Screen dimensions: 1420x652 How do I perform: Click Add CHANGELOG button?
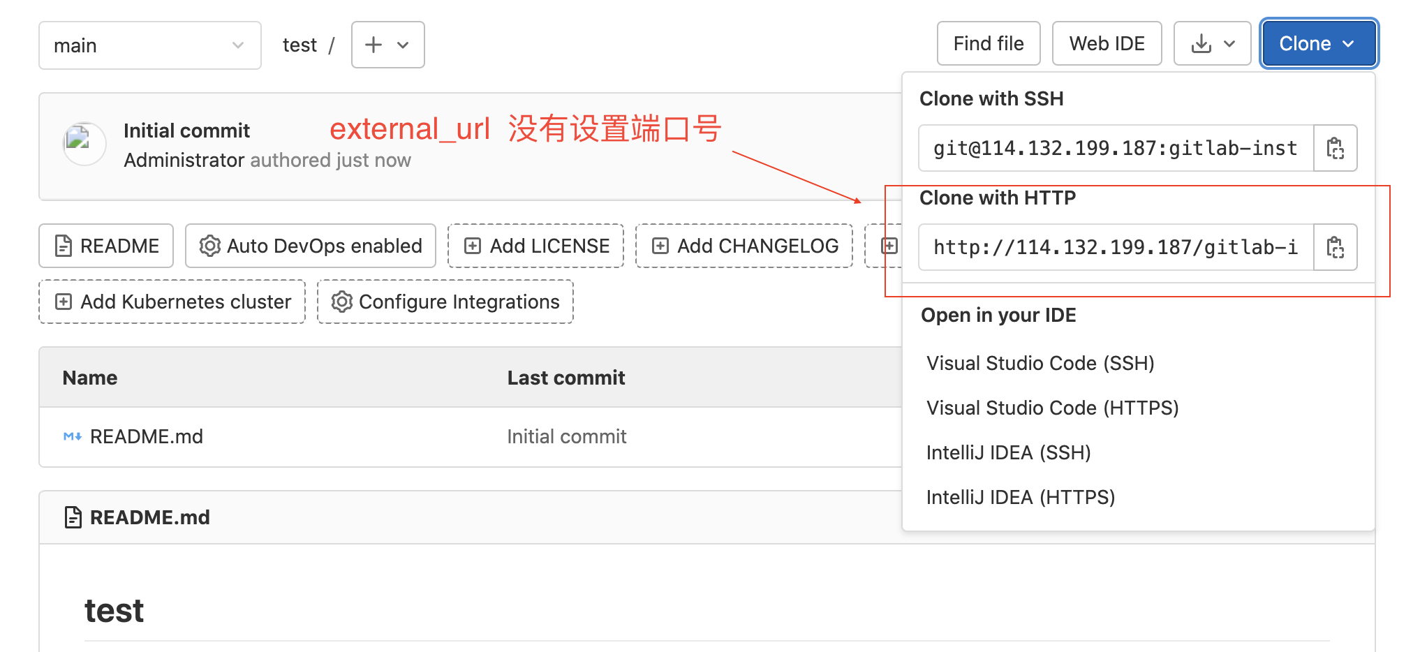point(744,246)
